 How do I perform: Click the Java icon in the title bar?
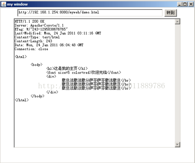(x=4, y=4)
